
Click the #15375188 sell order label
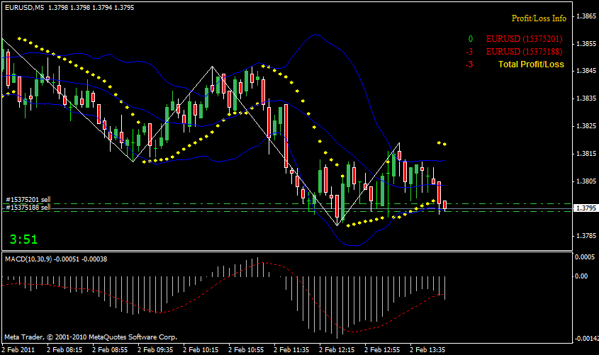tap(28, 208)
